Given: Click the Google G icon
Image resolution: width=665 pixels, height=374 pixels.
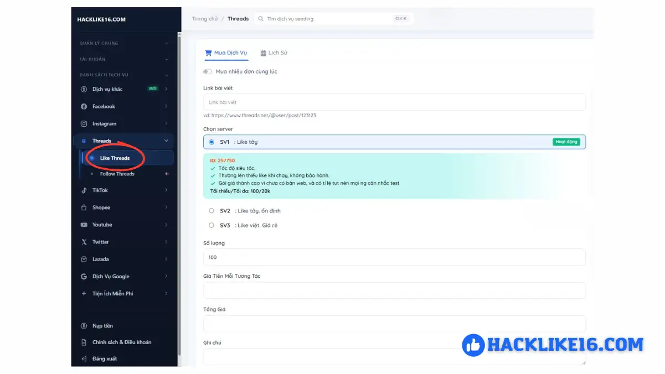Looking at the screenshot, I should (x=84, y=276).
